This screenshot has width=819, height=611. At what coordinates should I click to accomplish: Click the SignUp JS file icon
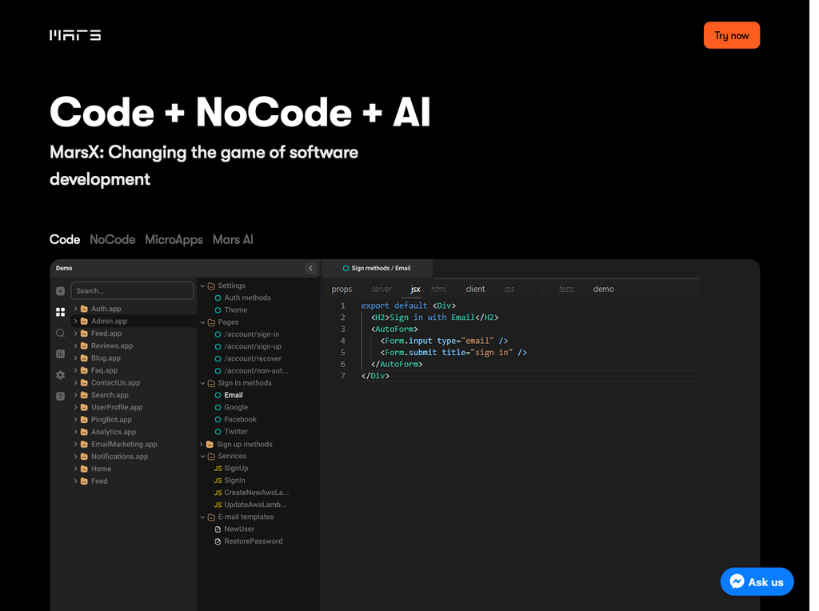tap(218, 469)
